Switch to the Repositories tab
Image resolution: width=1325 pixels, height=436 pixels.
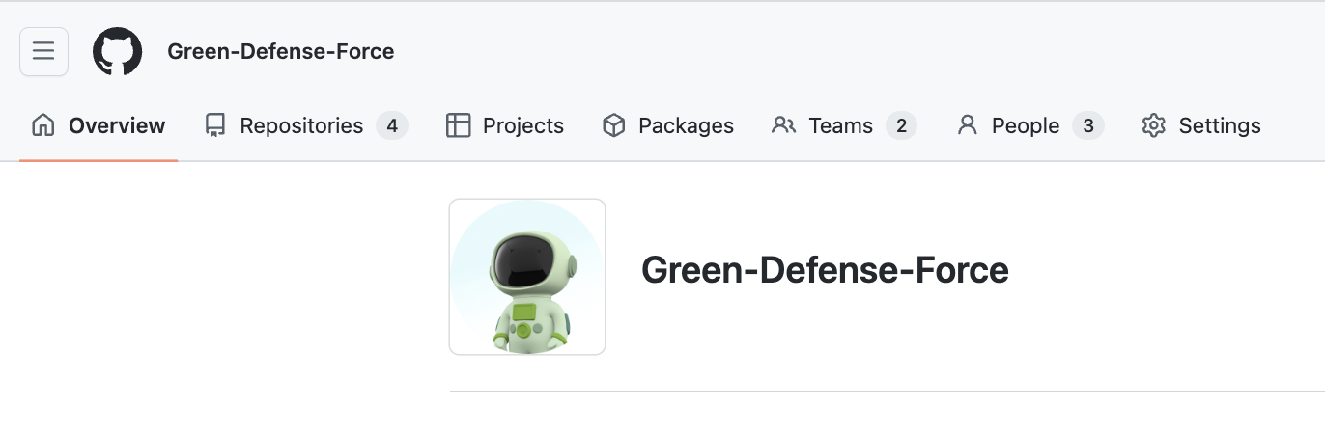[x=306, y=125]
